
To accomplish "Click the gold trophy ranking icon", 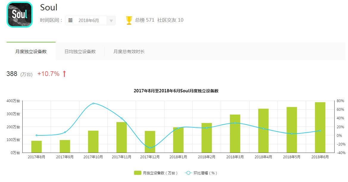I will click(x=129, y=20).
